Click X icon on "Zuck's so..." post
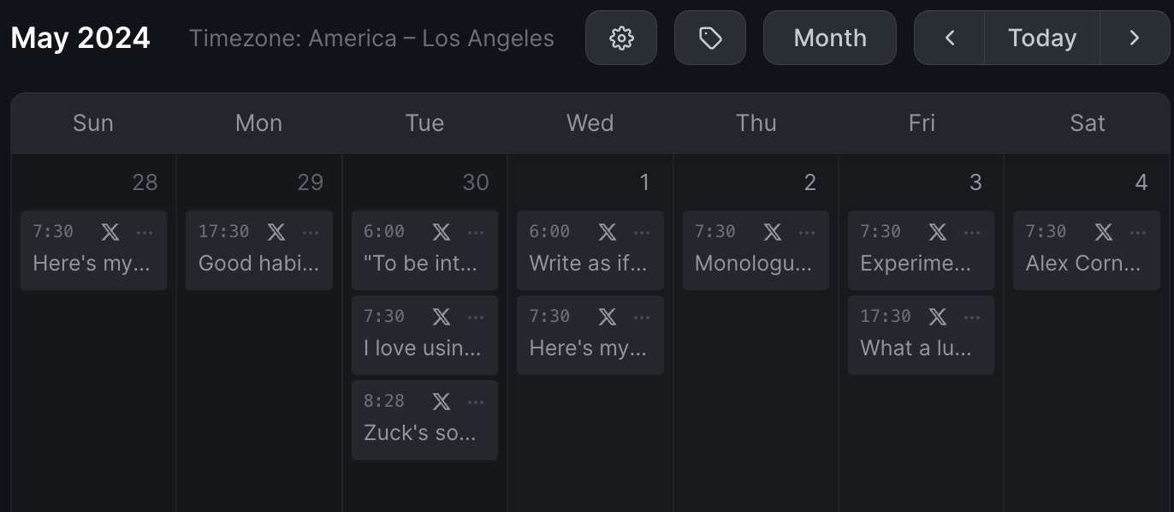This screenshot has height=512, width=1174. (x=442, y=401)
